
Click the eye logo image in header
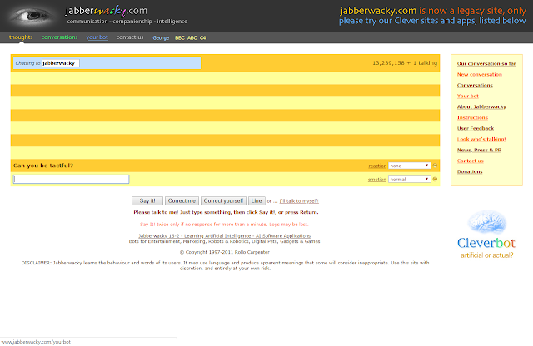tap(32, 16)
